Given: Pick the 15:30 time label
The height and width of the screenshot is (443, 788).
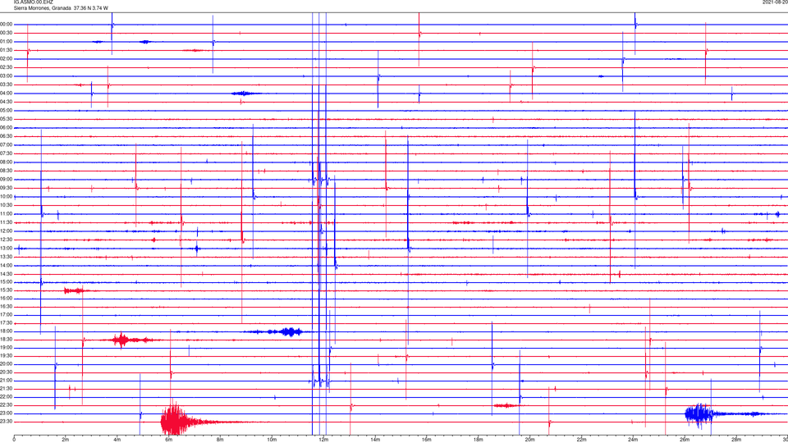Looking at the screenshot, I should click(x=7, y=290).
